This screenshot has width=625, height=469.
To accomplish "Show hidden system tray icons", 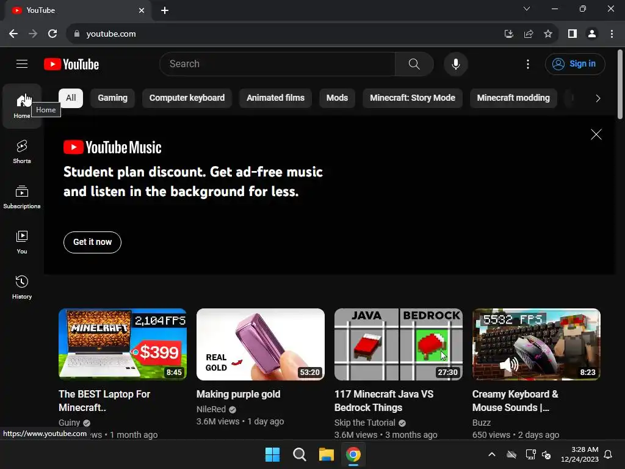I will tap(492, 454).
